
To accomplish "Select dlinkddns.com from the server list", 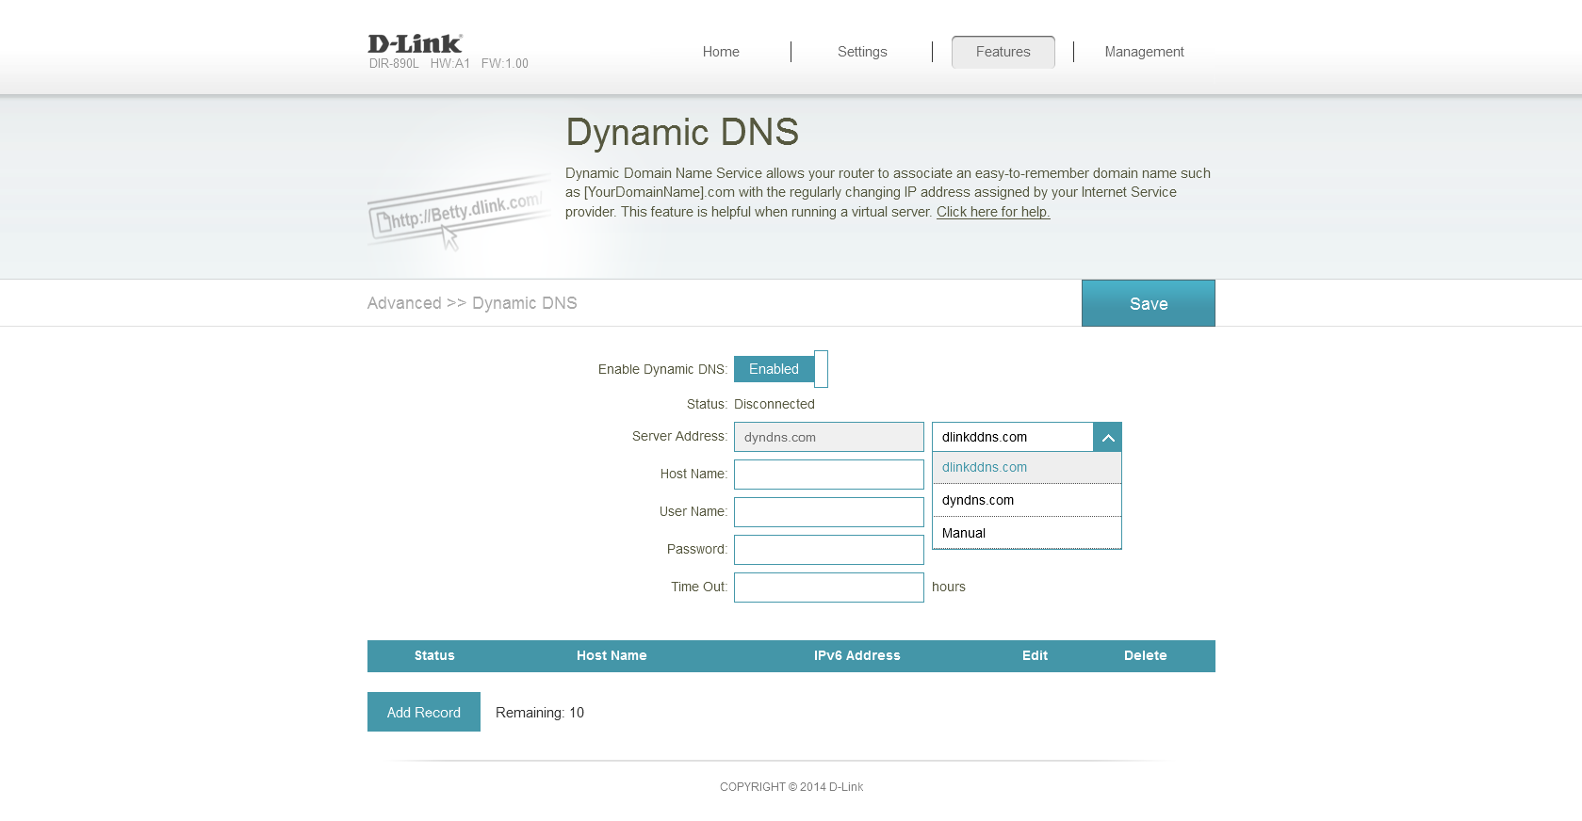I will pyautogui.click(x=1027, y=468).
